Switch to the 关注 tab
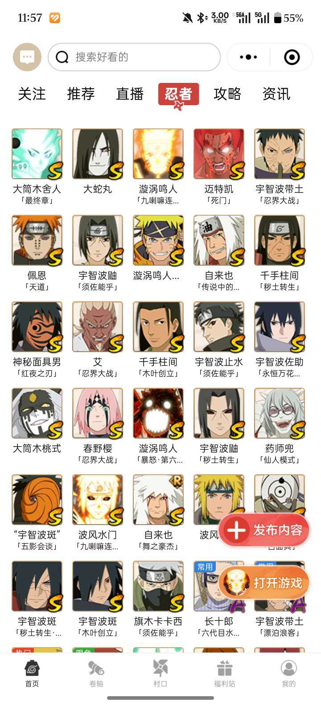This screenshot has width=321, height=706. pos(32,94)
